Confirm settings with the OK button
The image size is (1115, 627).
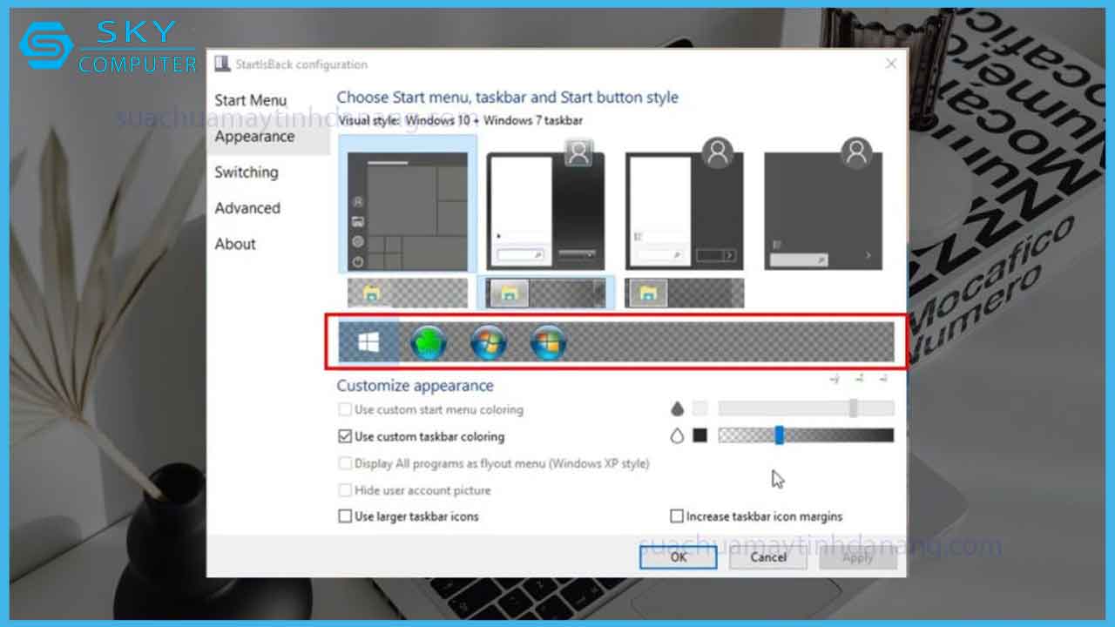pyautogui.click(x=679, y=557)
